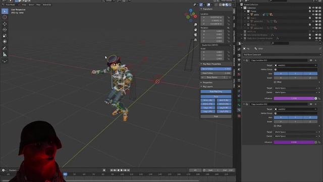Image resolution: width=323 pixels, height=182 pixels.
Task: Click the viewport zoom magnifier icon
Action: 195,25
